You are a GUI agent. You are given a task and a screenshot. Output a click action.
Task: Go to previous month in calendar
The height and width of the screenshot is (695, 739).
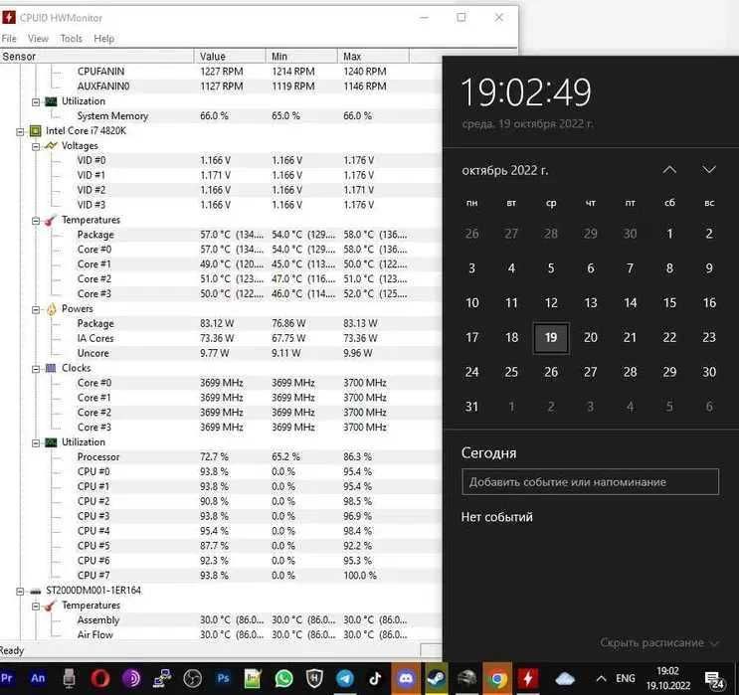pos(669,170)
